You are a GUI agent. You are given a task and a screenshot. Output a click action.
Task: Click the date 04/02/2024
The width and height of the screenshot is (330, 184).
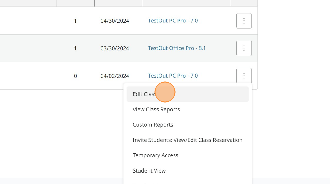(115, 76)
